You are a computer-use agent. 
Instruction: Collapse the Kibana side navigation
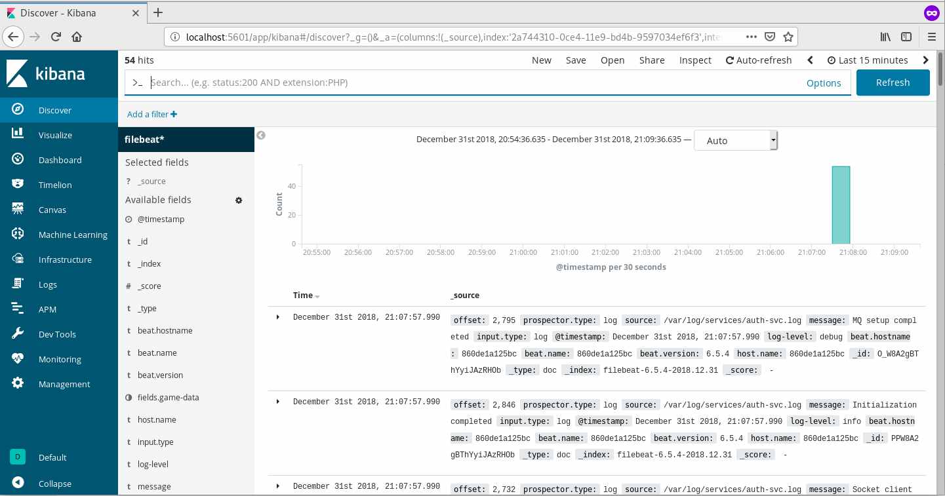click(x=18, y=484)
